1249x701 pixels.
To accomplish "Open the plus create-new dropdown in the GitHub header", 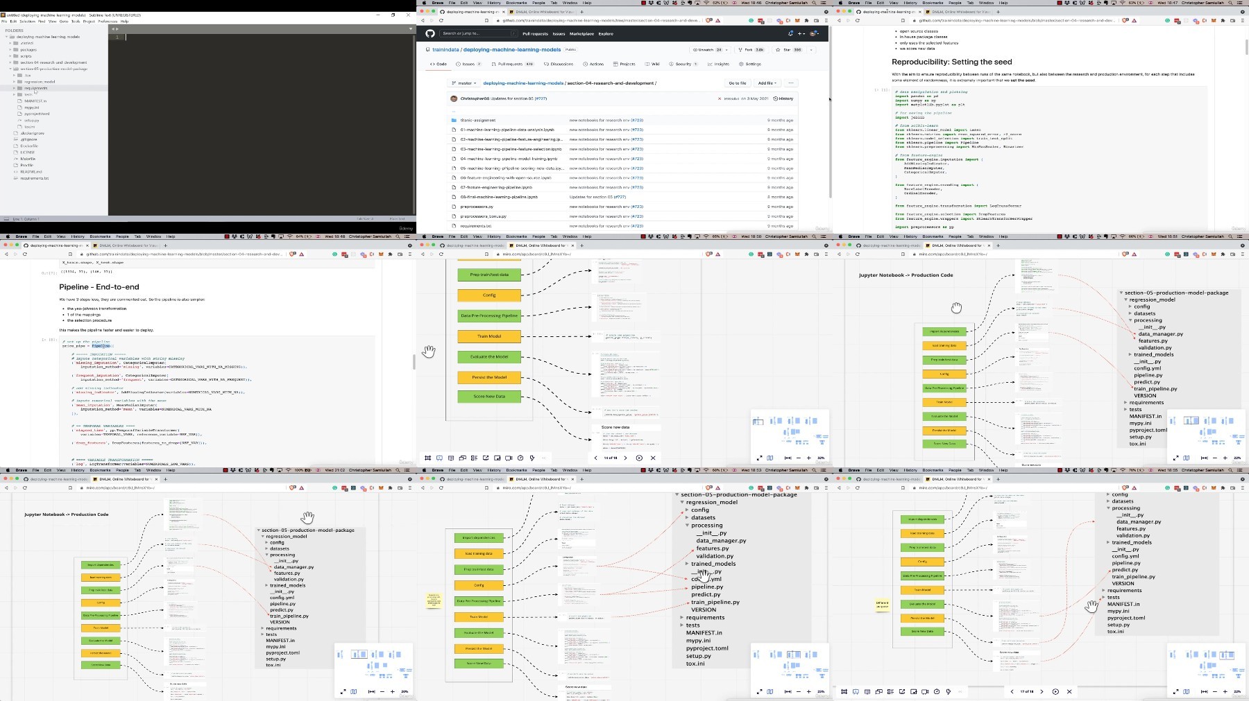I will pyautogui.click(x=801, y=33).
